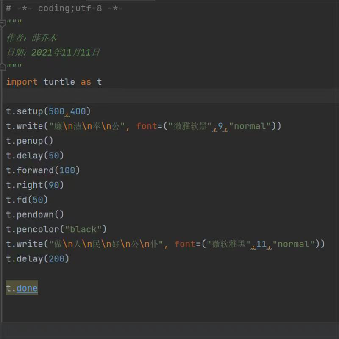
Task: Click the 't.delay(50)' line
Action: tap(35, 156)
